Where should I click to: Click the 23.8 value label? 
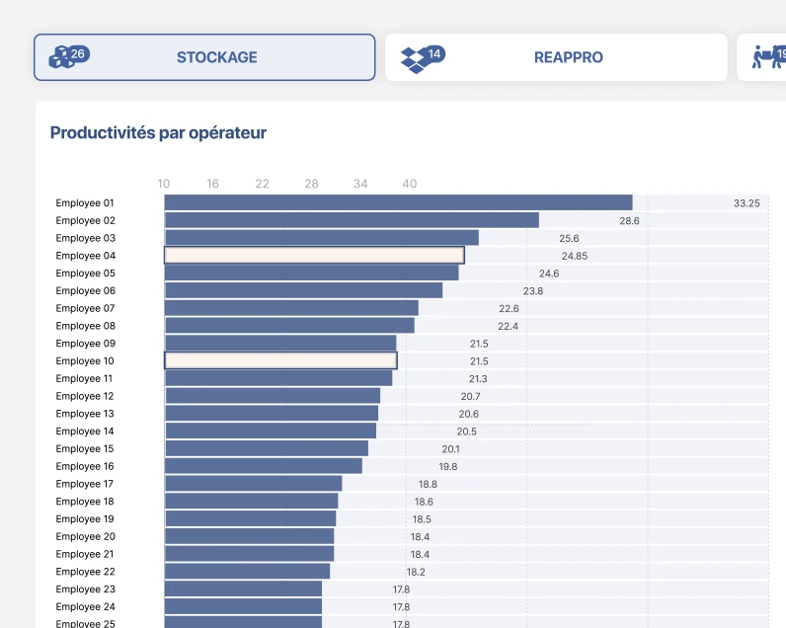pos(533,291)
